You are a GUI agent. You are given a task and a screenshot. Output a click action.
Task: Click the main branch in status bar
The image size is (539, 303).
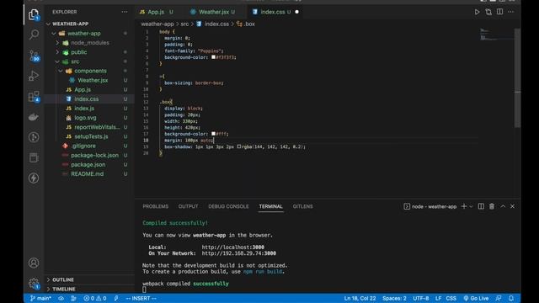pos(40,298)
